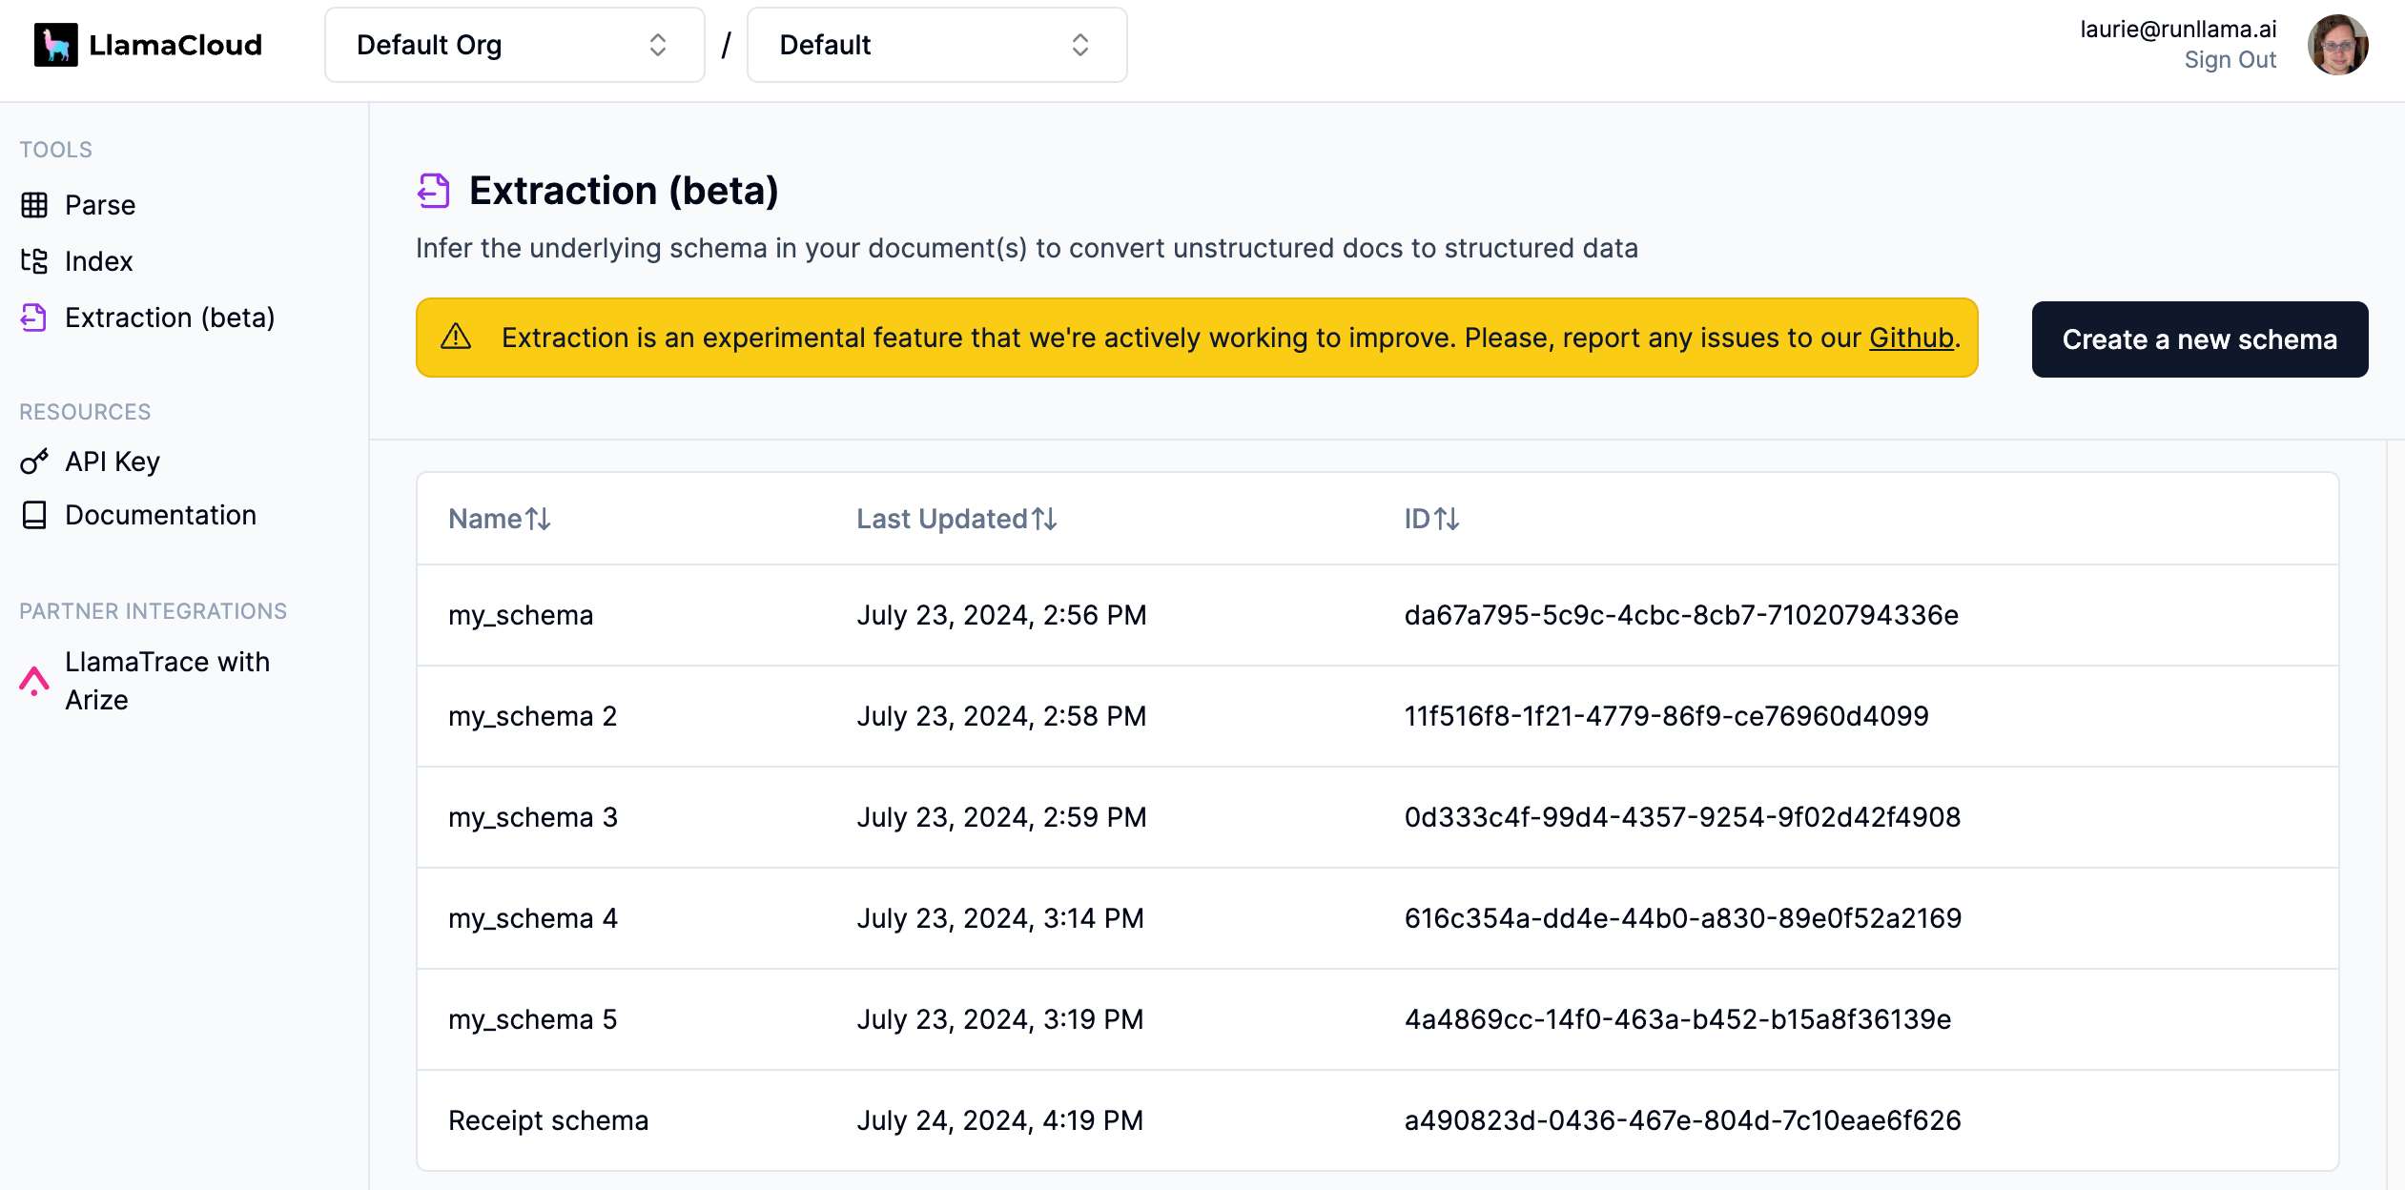
Task: Go to the Index tool
Action: pos(99,261)
